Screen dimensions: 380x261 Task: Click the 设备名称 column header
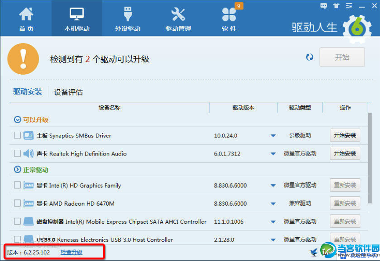click(x=109, y=108)
